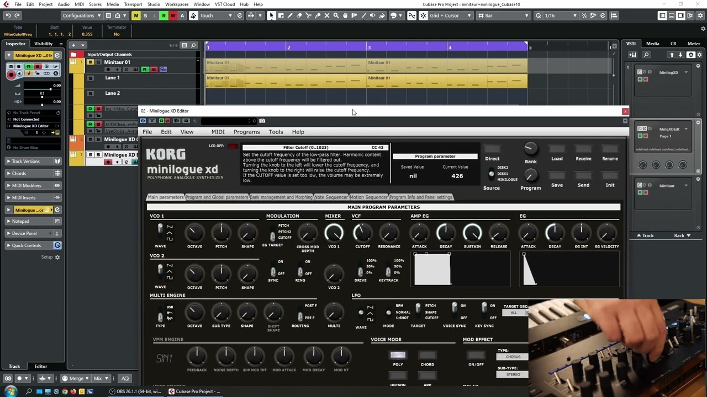Image resolution: width=707 pixels, height=397 pixels.
Task: Select the Zoom magnifier tool
Action: (x=336, y=15)
